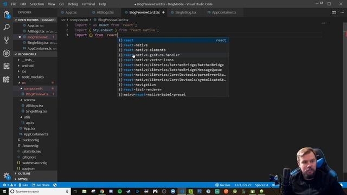This screenshot has width=347, height=195.
Task: Open the Search view in activity bar
Action: tap(7, 28)
